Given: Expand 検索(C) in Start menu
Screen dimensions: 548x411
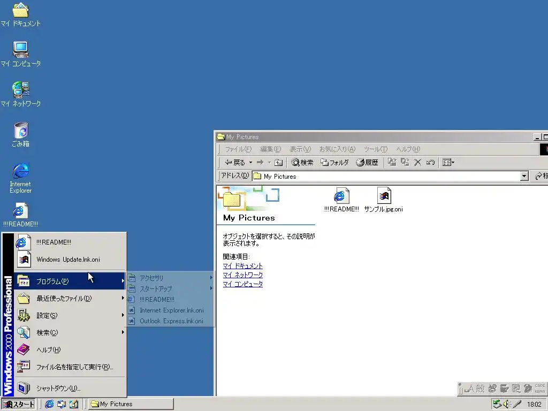Looking at the screenshot, I should (70, 332).
